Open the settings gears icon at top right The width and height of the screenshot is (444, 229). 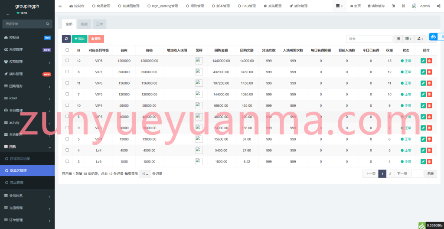pyautogui.click(x=438, y=6)
